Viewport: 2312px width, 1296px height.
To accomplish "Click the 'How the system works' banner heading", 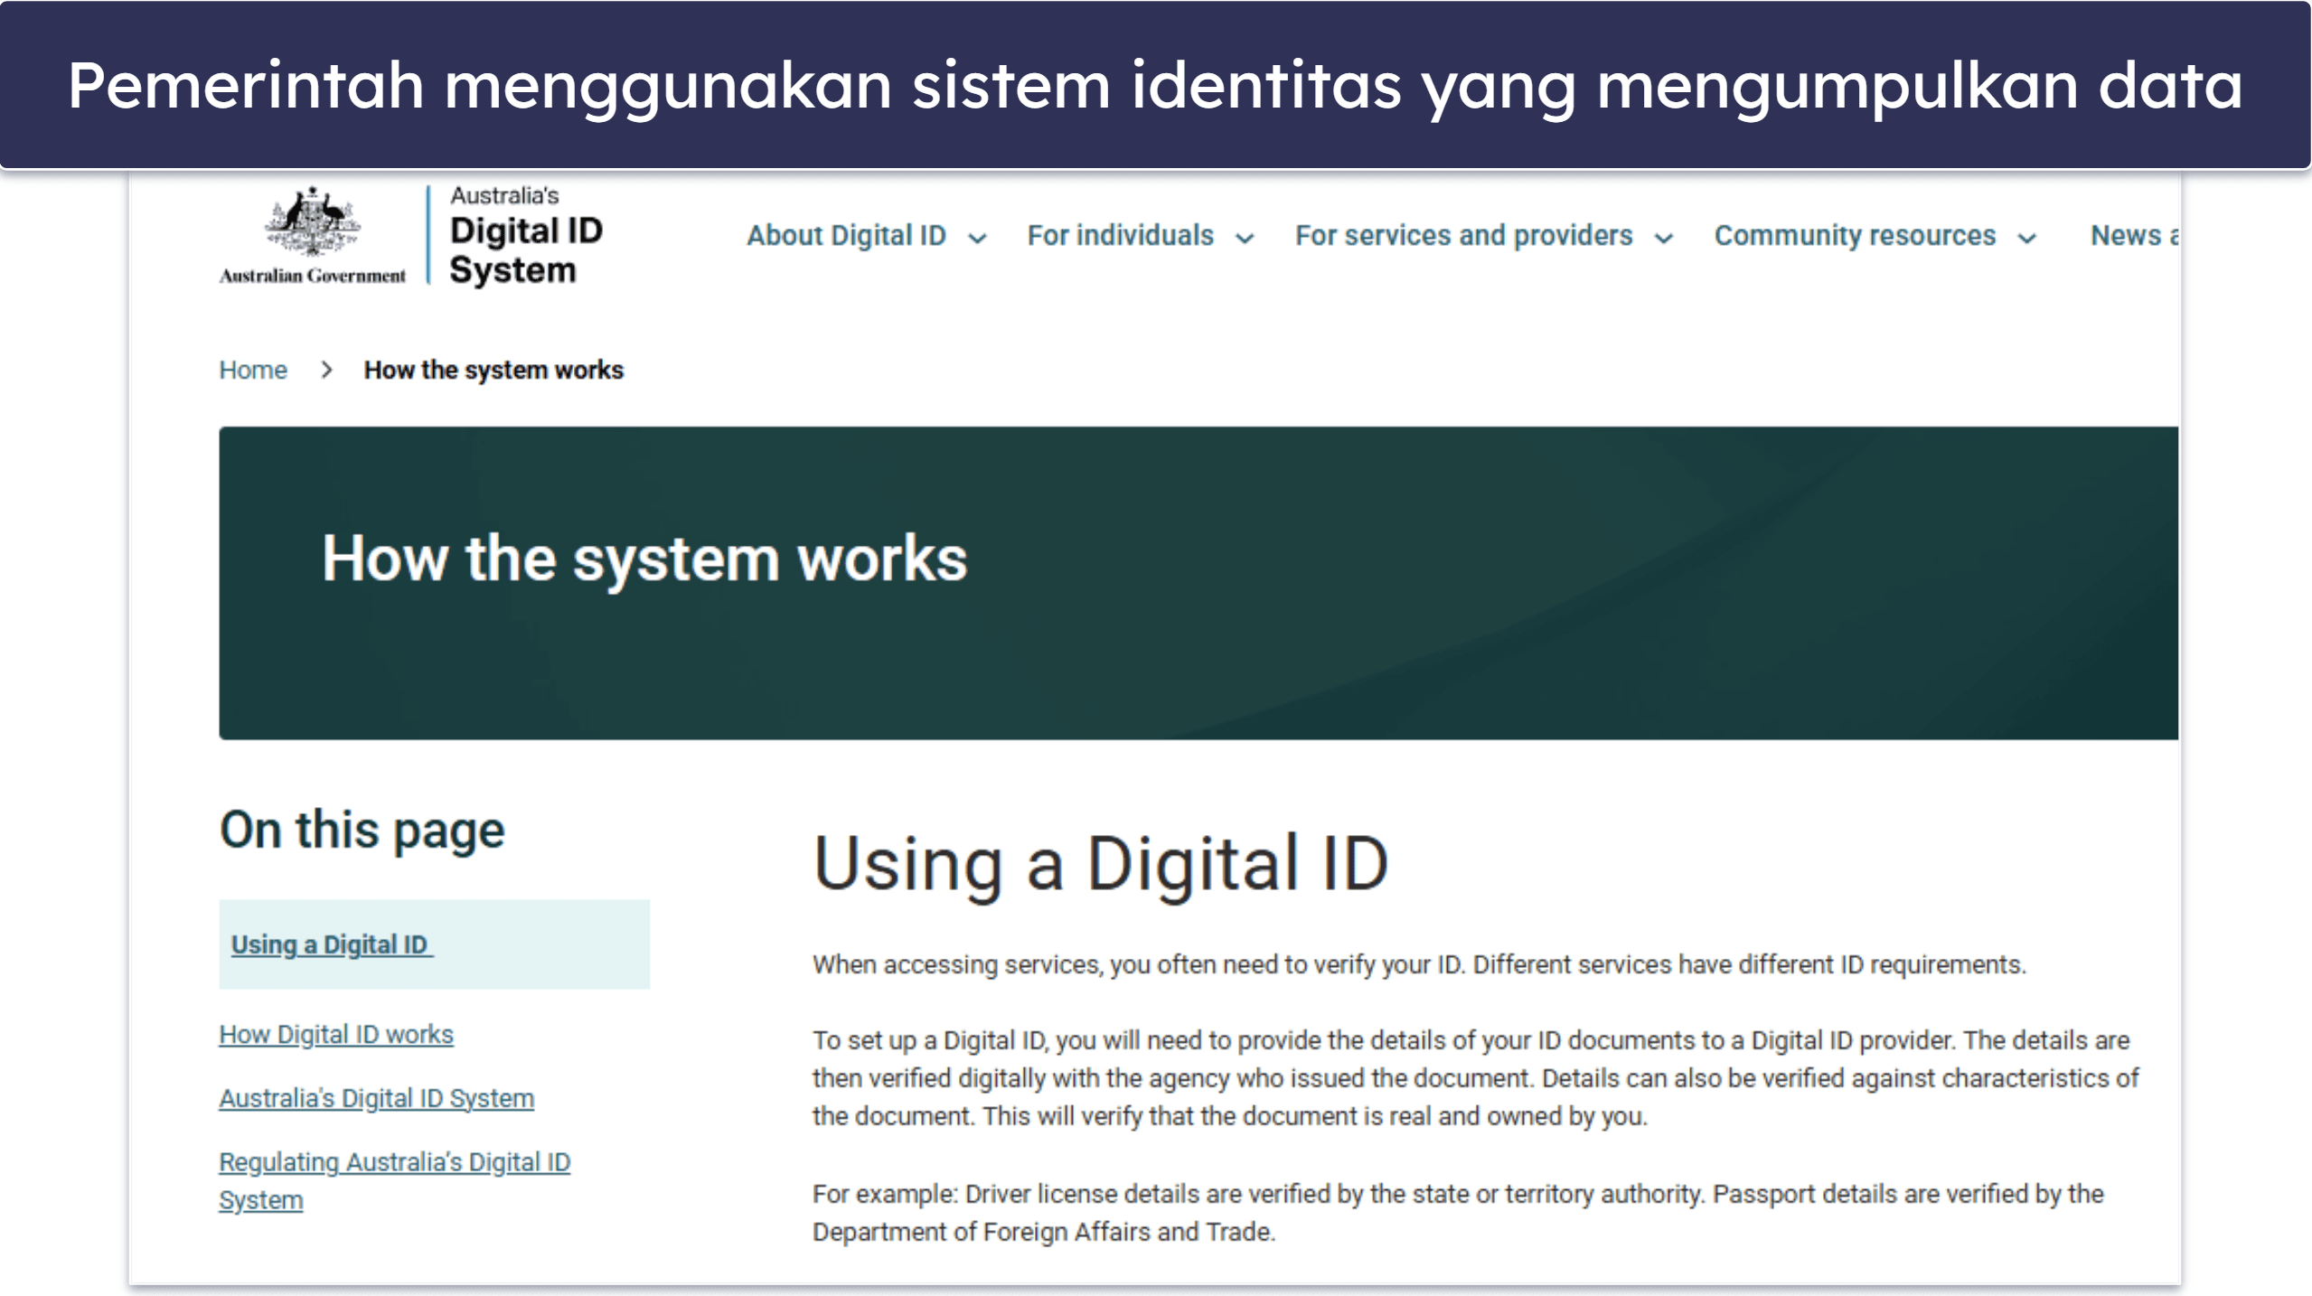I will coord(644,559).
